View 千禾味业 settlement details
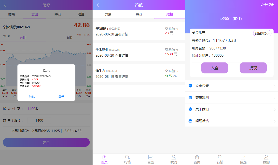Viewport: 278px width, 165px height. click(122, 55)
